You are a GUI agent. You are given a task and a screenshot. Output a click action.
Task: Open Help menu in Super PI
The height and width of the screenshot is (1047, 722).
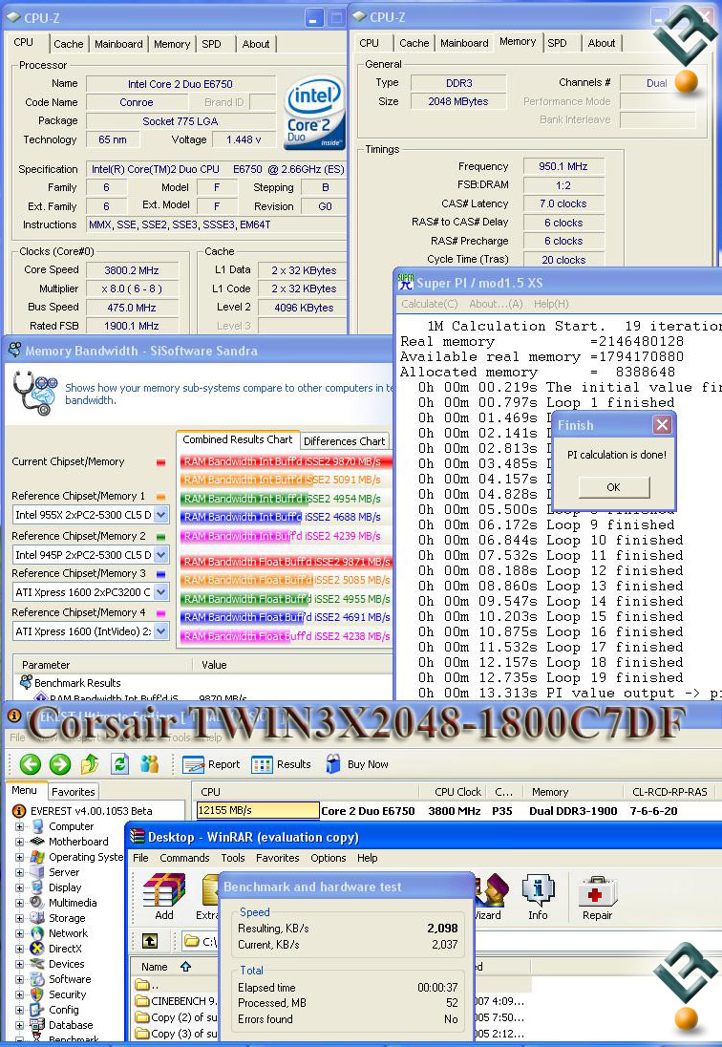(551, 304)
